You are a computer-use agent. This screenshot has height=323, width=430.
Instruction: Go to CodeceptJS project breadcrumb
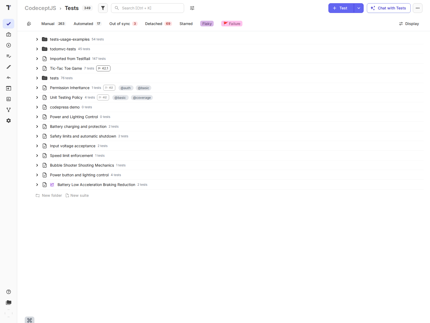(40, 8)
